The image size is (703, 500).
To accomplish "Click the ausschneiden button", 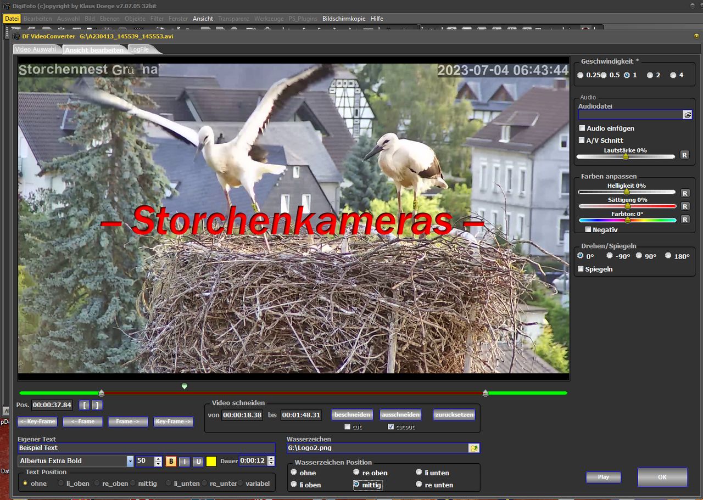I will pyautogui.click(x=400, y=415).
